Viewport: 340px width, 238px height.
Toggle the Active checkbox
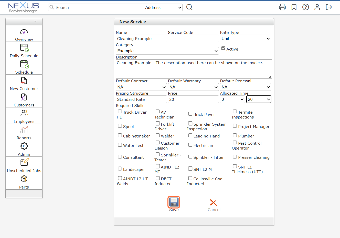223,48
